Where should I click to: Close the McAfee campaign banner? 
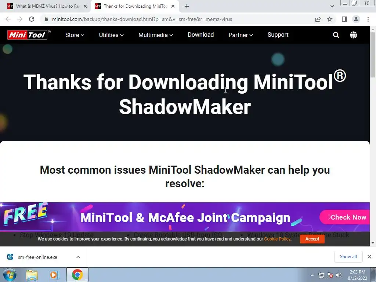pos(330,217)
